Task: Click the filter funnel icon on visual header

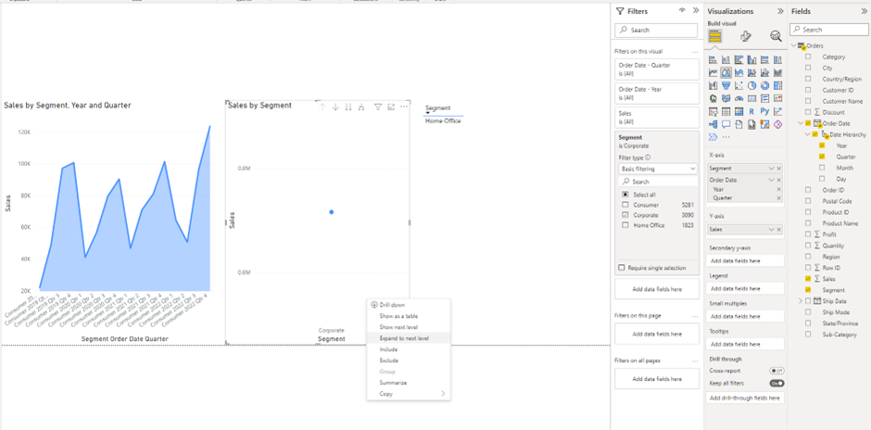Action: pos(378,107)
